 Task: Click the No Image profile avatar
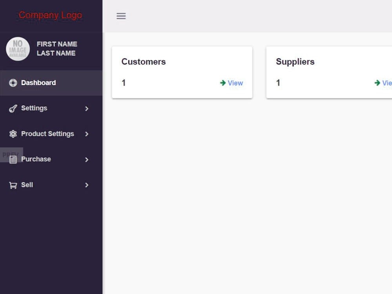pyautogui.click(x=18, y=49)
